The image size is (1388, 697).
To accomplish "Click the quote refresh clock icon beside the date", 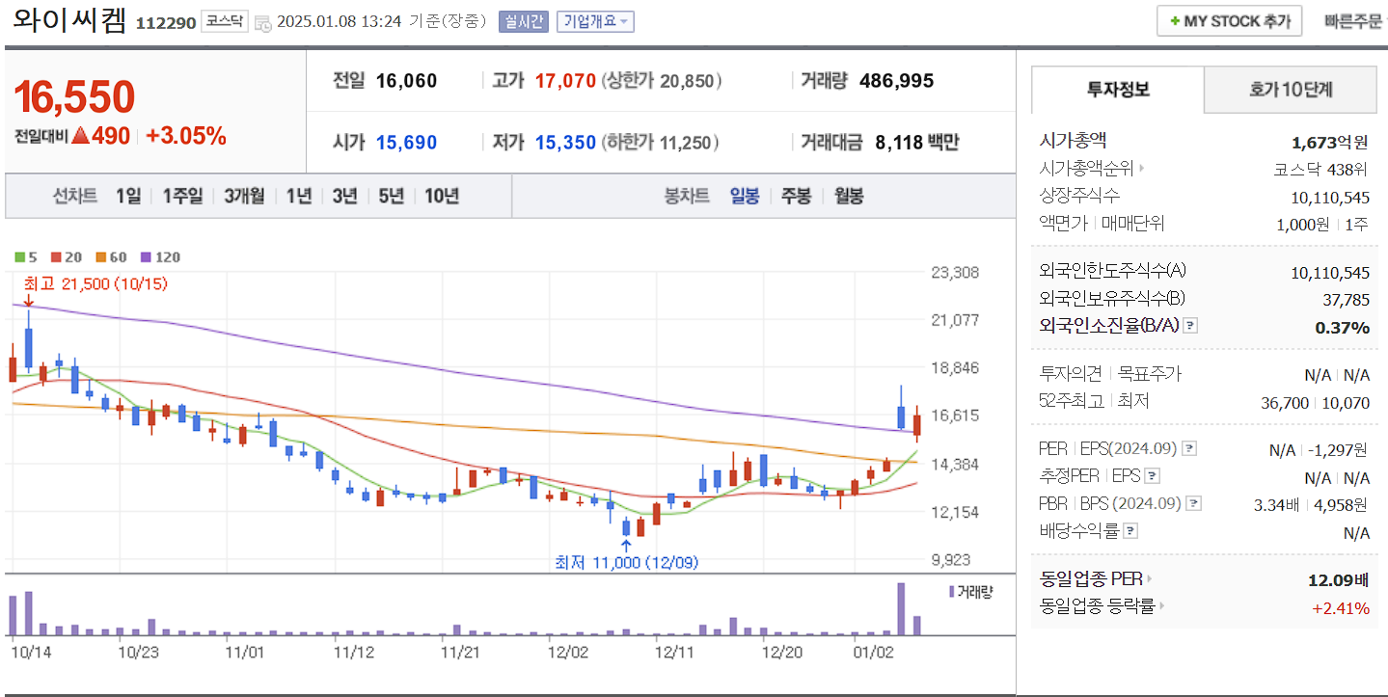I will [x=264, y=22].
